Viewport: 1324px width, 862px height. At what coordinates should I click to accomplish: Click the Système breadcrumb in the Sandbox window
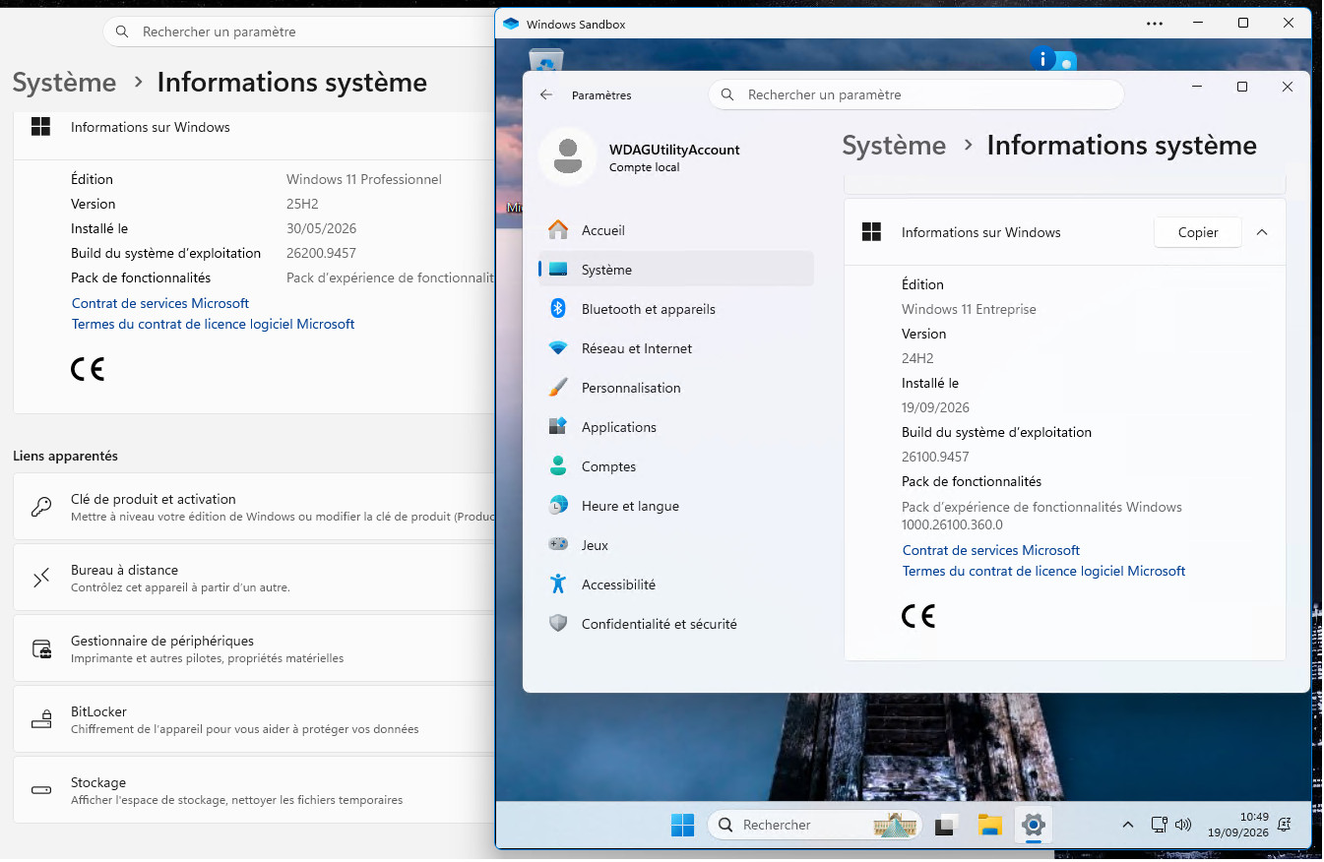pyautogui.click(x=894, y=146)
